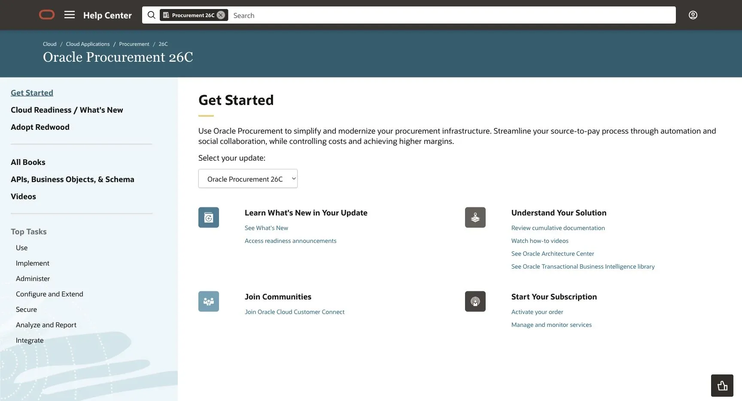Viewport: 742px width, 401px height.
Task: Go to Procurement breadcrumb
Action: point(134,44)
